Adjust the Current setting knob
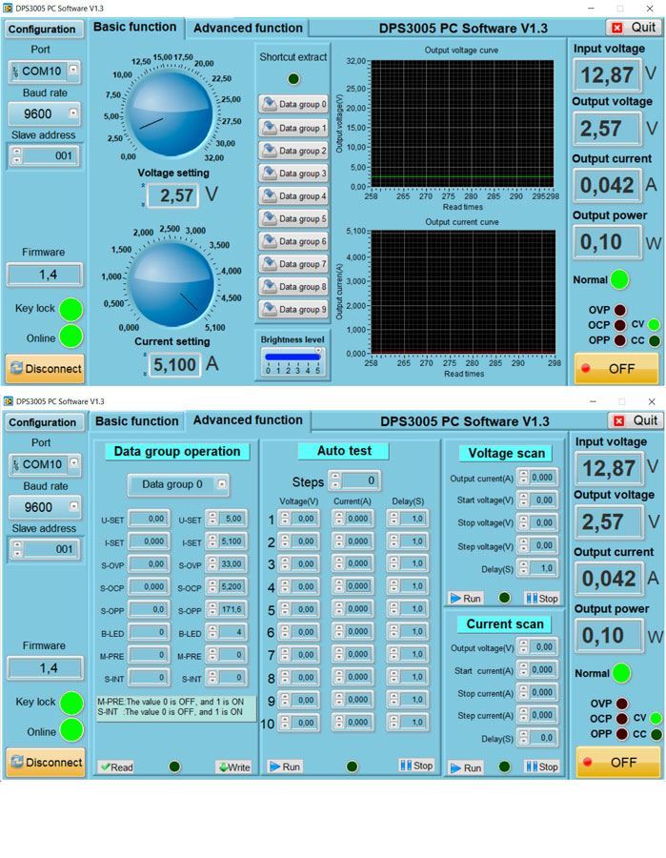This screenshot has width=666, height=858. tap(172, 284)
